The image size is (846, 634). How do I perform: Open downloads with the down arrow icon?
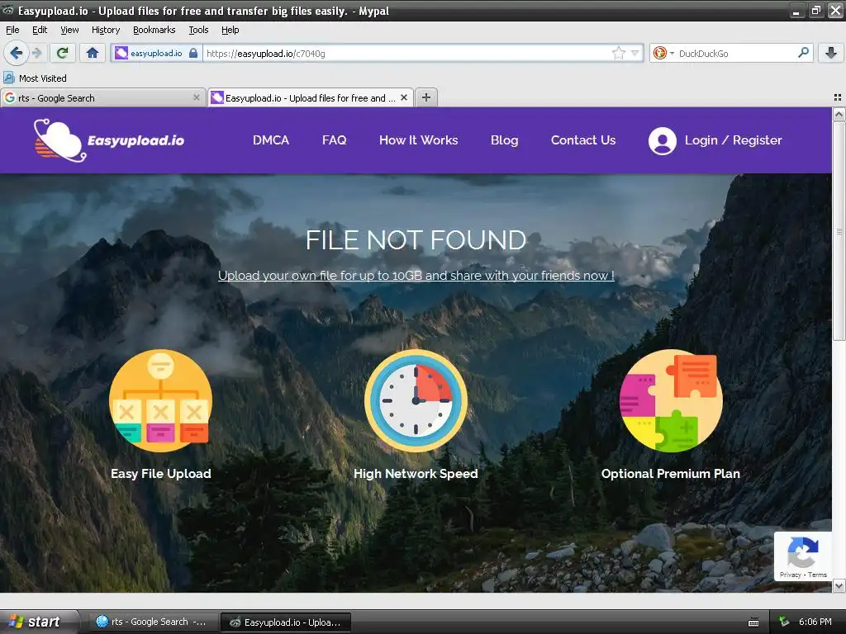831,53
